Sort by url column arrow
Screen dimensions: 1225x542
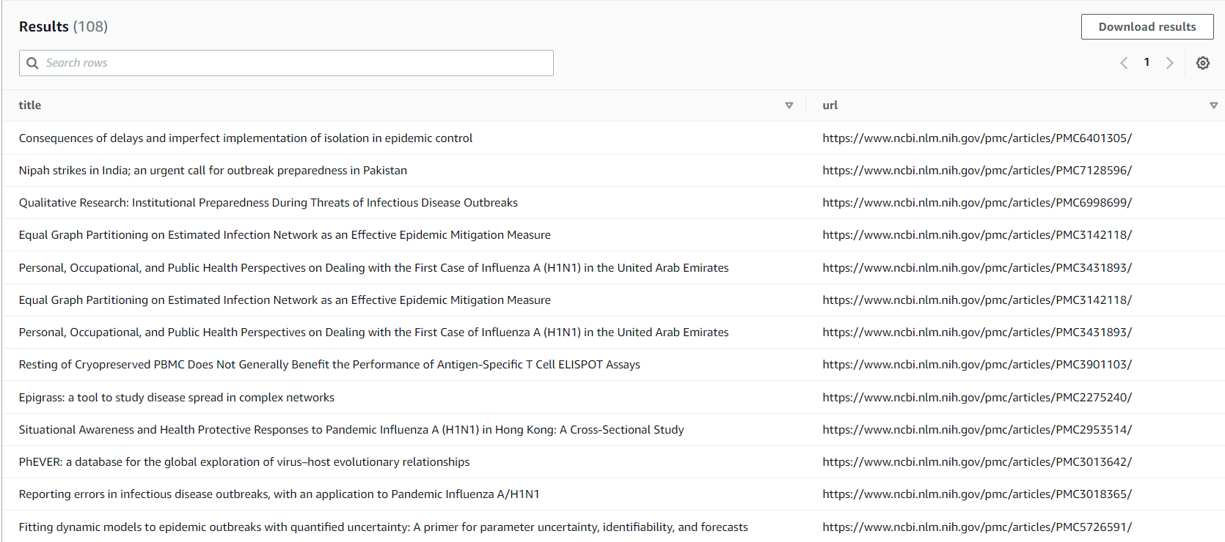[x=1213, y=105]
